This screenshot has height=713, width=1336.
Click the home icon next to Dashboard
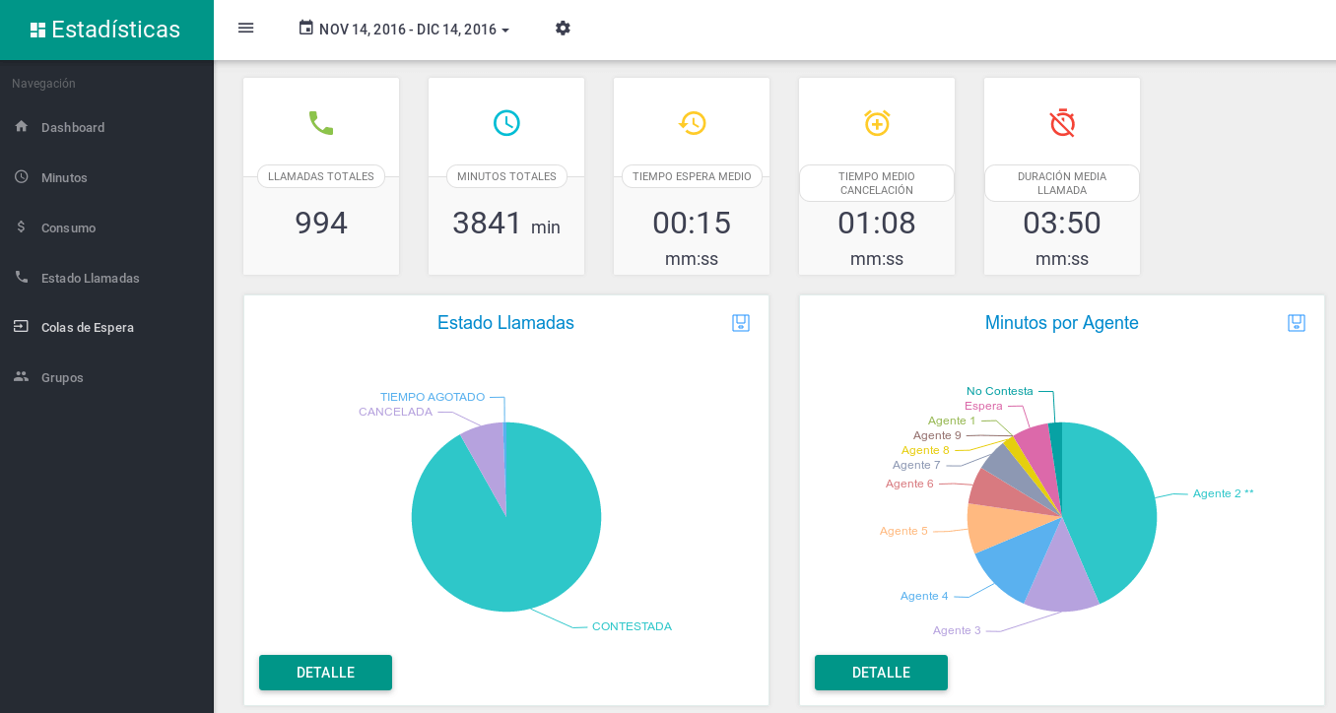coord(22,126)
